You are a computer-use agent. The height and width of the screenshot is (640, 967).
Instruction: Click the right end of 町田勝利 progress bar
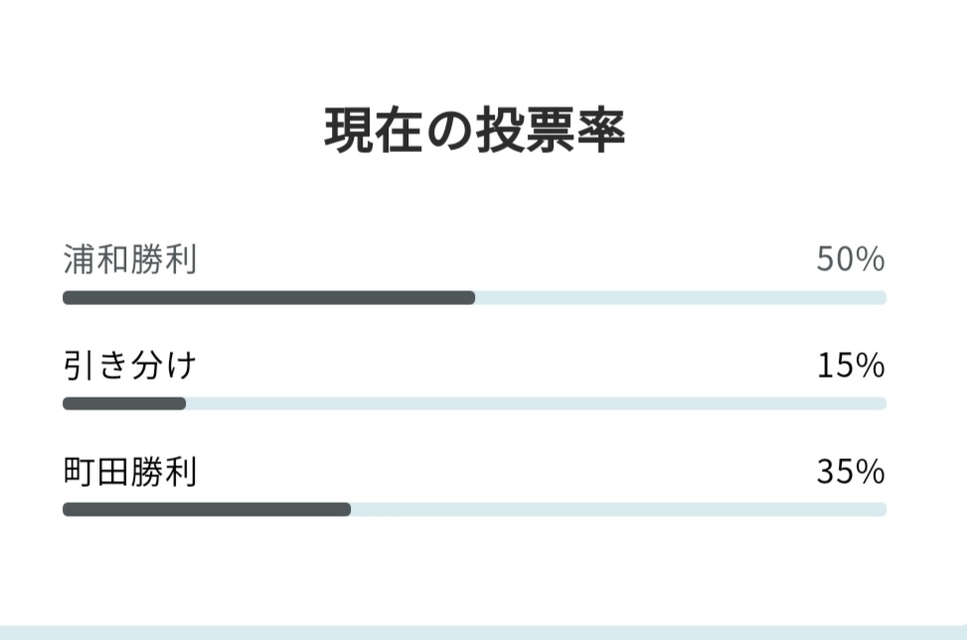882,509
